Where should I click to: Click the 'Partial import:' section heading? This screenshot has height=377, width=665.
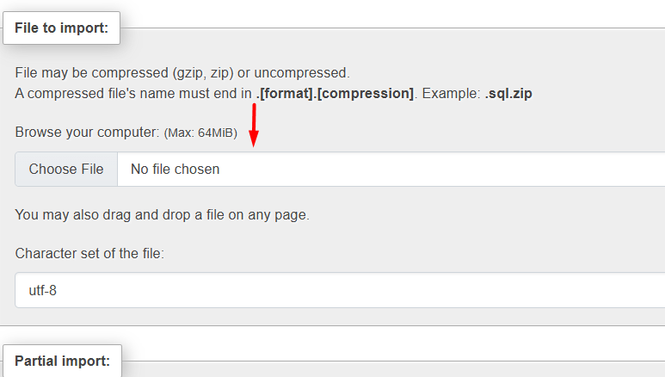coord(62,361)
